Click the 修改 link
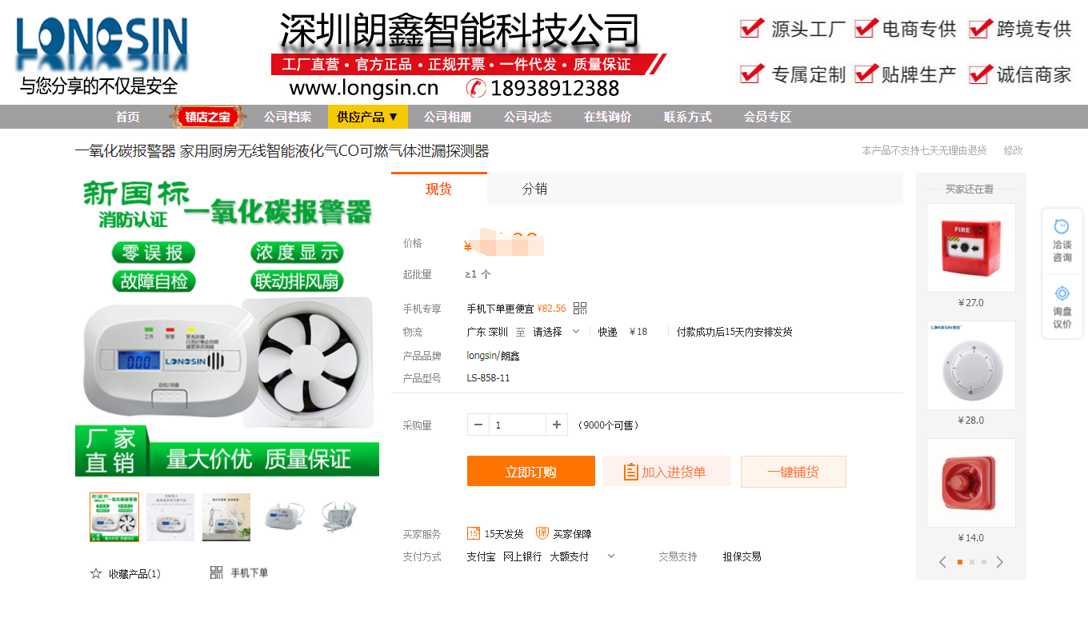 point(1014,150)
